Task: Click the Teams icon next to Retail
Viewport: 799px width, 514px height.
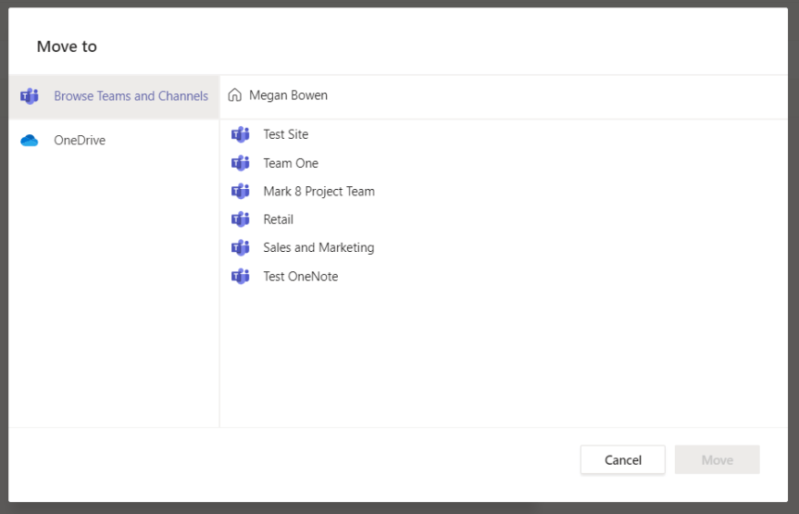Action: [241, 219]
